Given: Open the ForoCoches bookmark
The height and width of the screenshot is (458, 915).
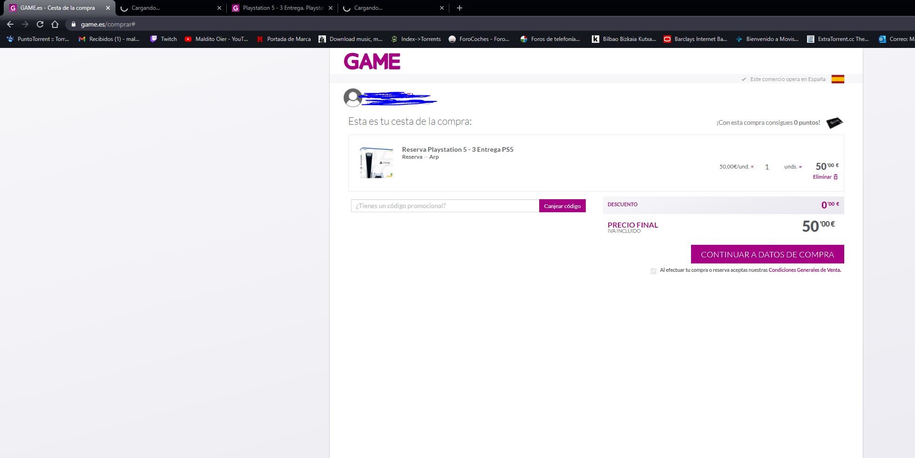Looking at the screenshot, I should coord(479,39).
